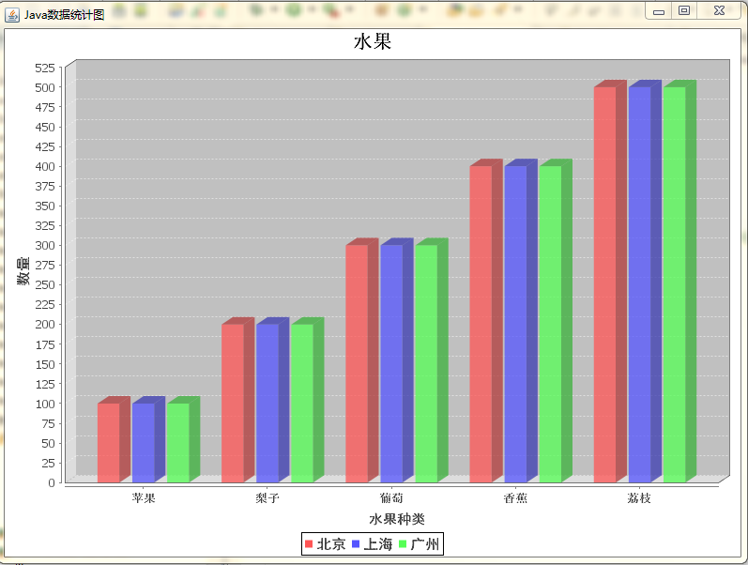Click the blue 上海 legend swatch
The width and height of the screenshot is (748, 565).
point(356,544)
